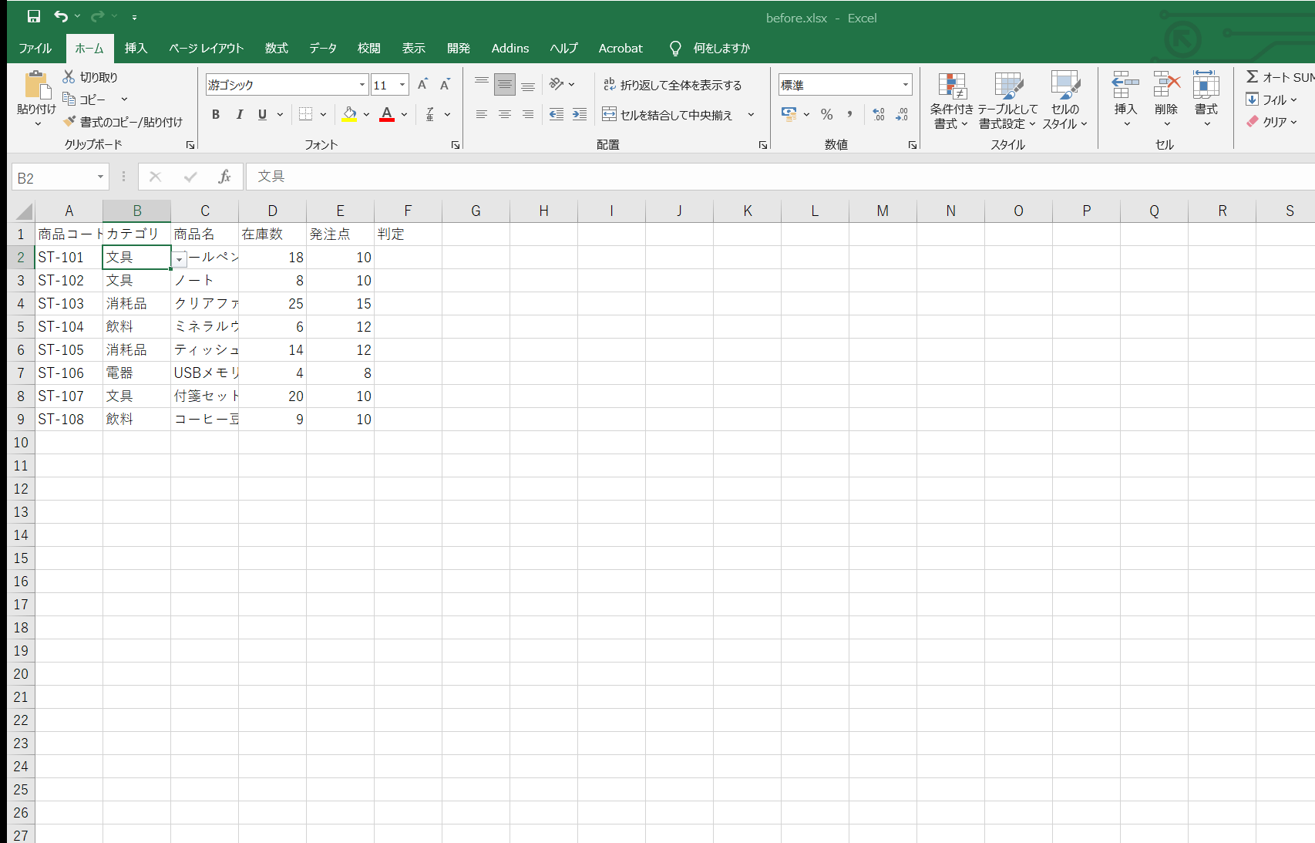Toggle wrap text to show all
This screenshot has height=843, width=1315.
[x=672, y=85]
